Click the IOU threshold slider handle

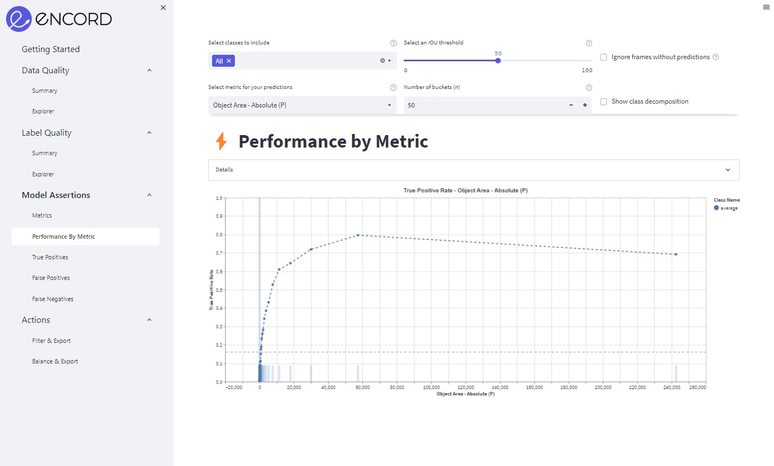pyautogui.click(x=498, y=61)
